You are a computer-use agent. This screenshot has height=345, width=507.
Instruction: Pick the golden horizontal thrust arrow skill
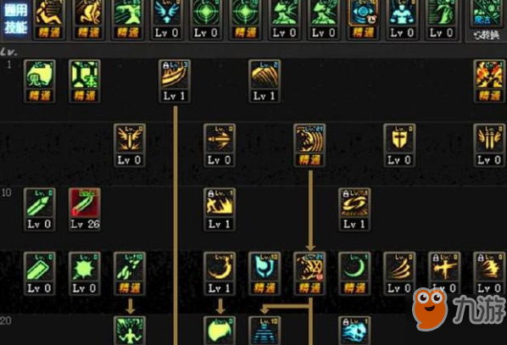[220, 145]
